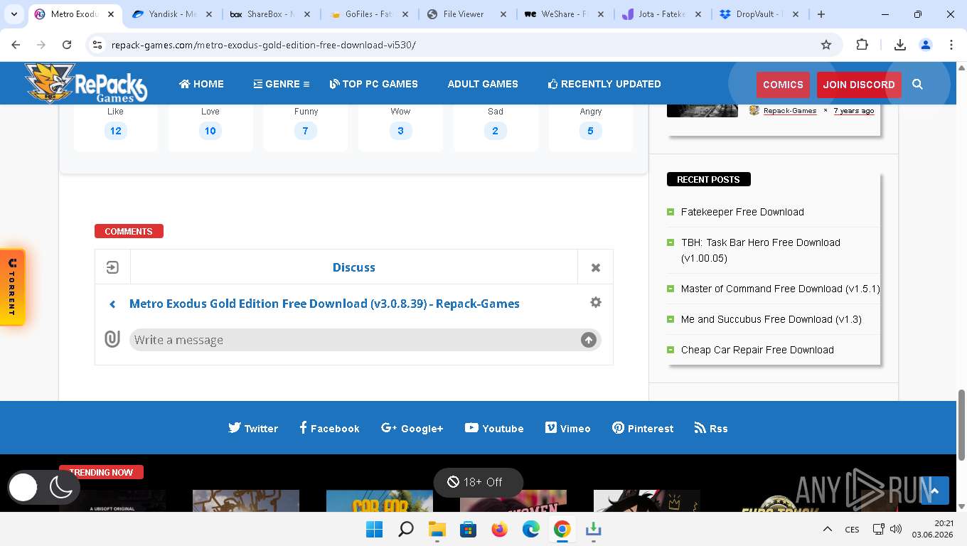This screenshot has width=967, height=546.
Task: Open TBH: Task Bar Hero Free Download
Action: [x=761, y=250]
